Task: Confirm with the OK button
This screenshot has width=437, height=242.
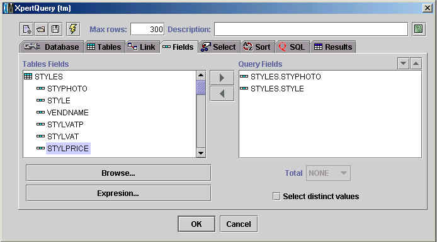Action: pos(196,224)
